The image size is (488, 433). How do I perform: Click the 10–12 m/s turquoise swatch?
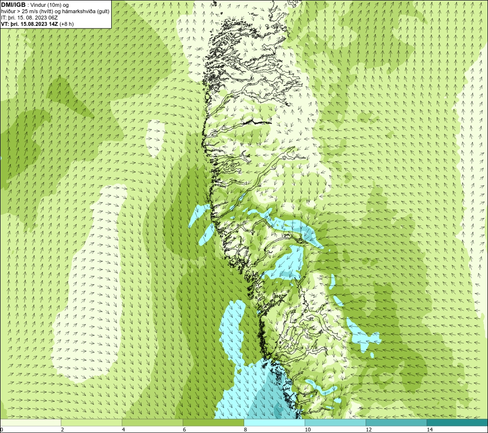(x=336, y=422)
